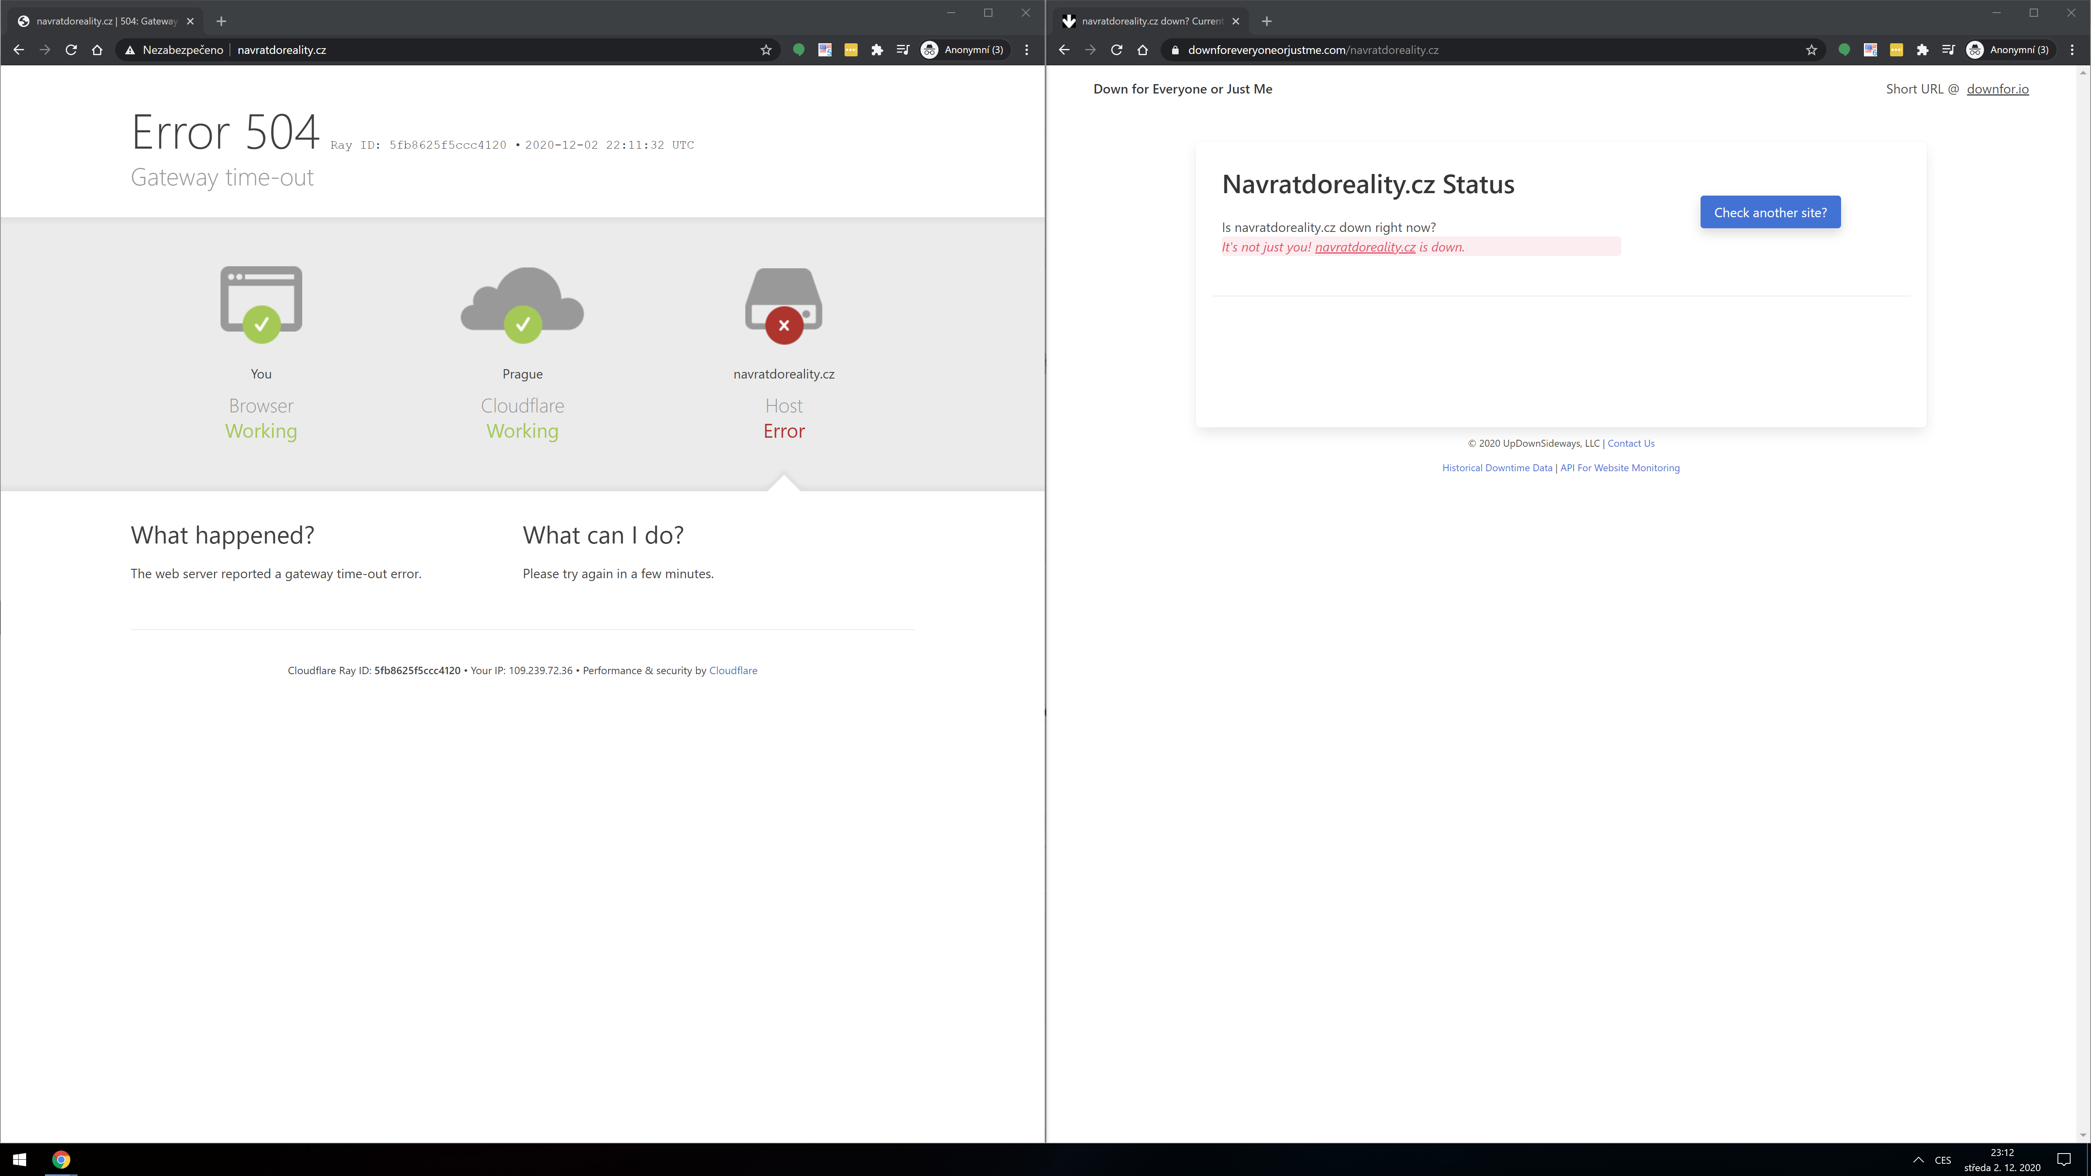
Task: Open Windows Start menu
Action: point(20,1159)
